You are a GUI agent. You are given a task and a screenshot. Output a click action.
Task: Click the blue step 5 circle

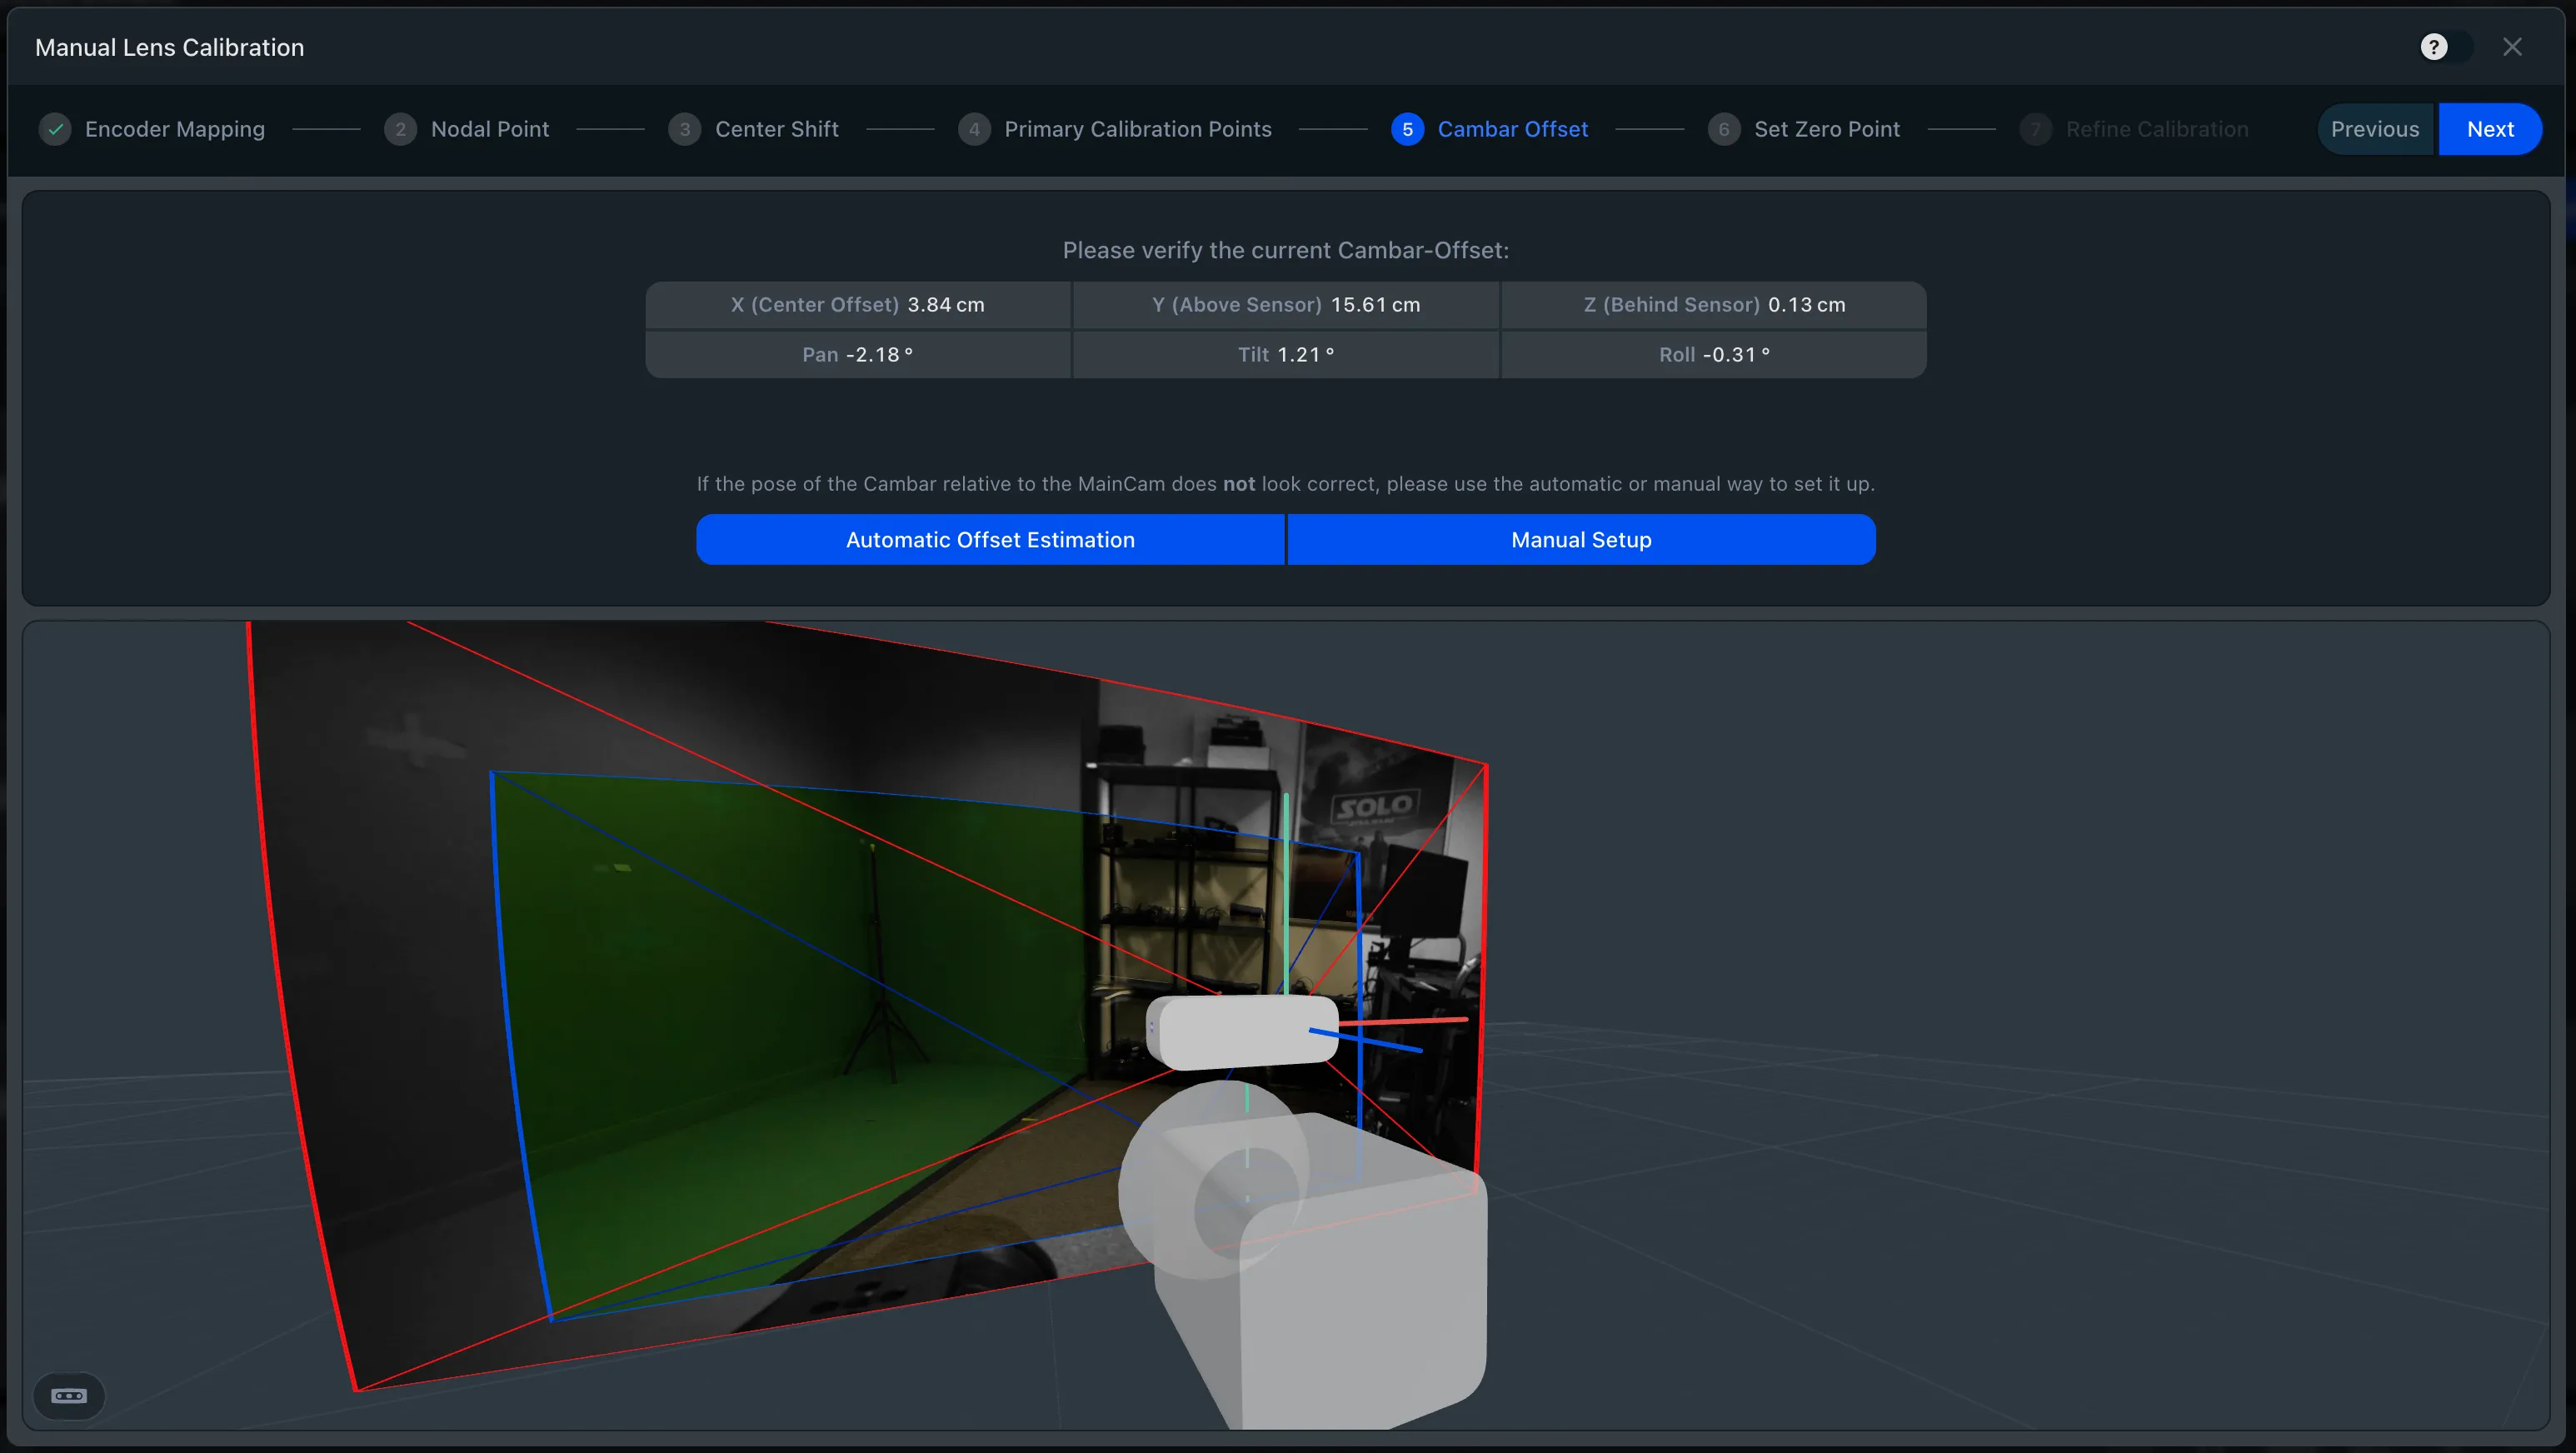(1407, 129)
